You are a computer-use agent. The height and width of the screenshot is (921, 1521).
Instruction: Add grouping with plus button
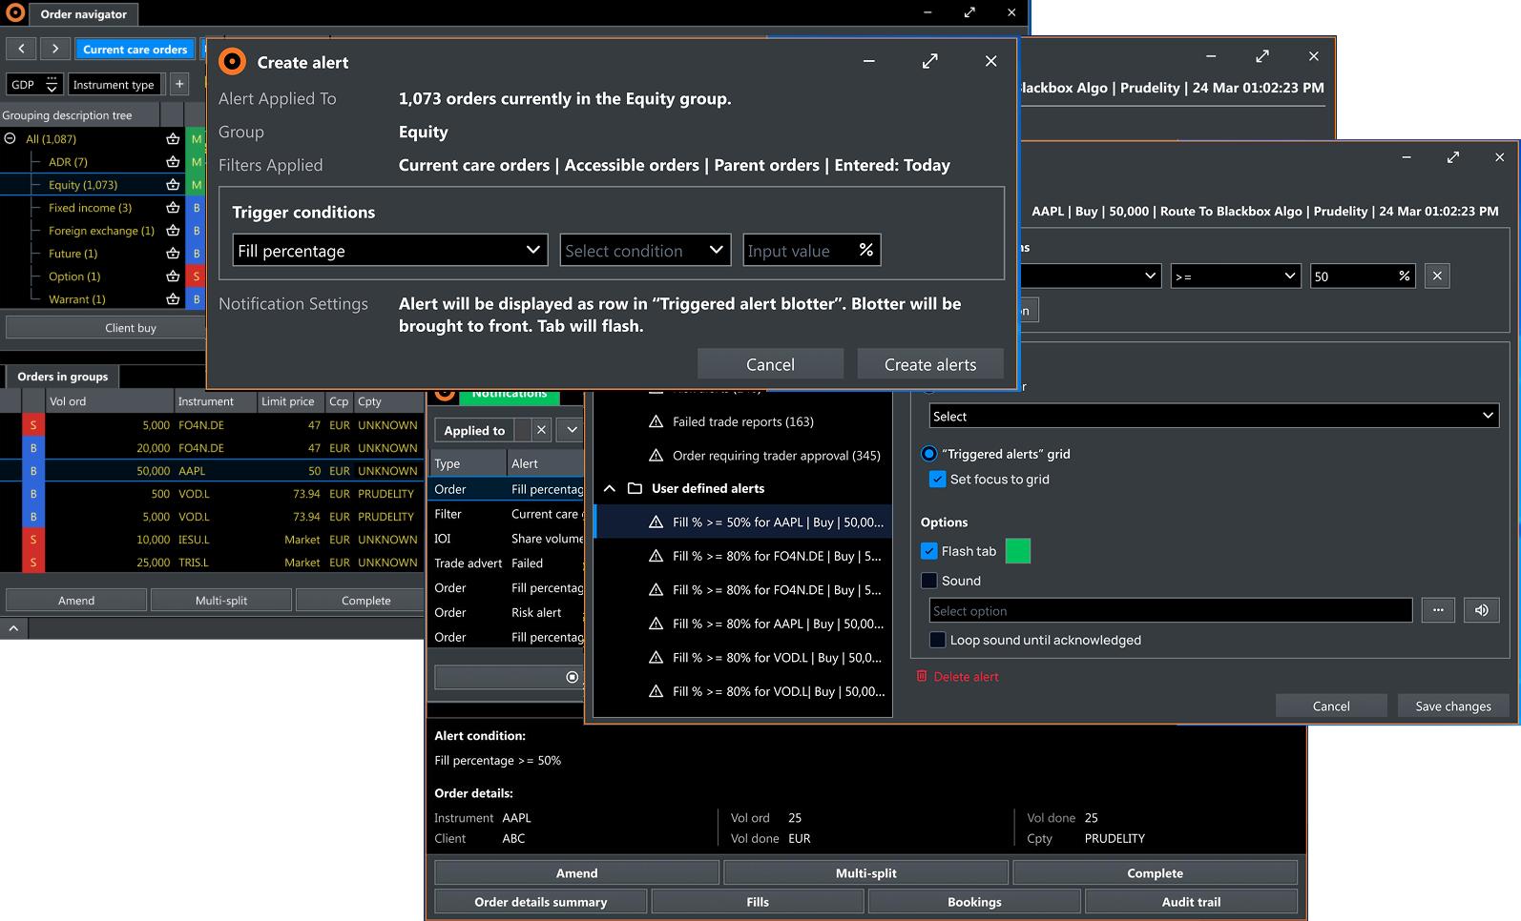pos(179,84)
